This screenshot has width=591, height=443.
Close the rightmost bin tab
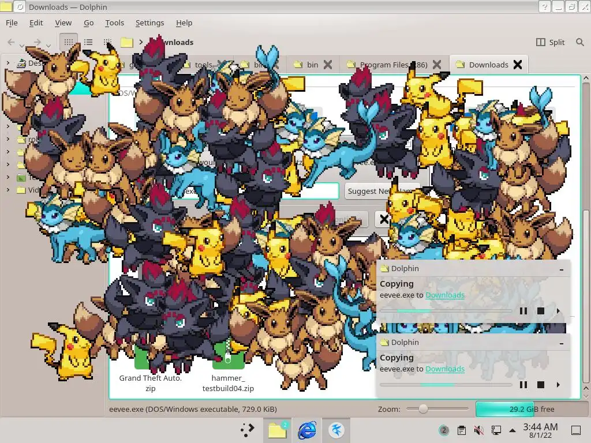[x=328, y=65]
